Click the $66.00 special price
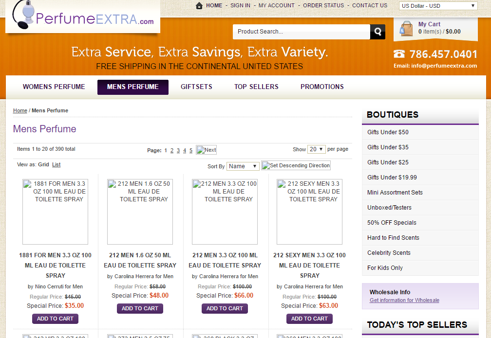The image size is (491, 338). pos(244,296)
